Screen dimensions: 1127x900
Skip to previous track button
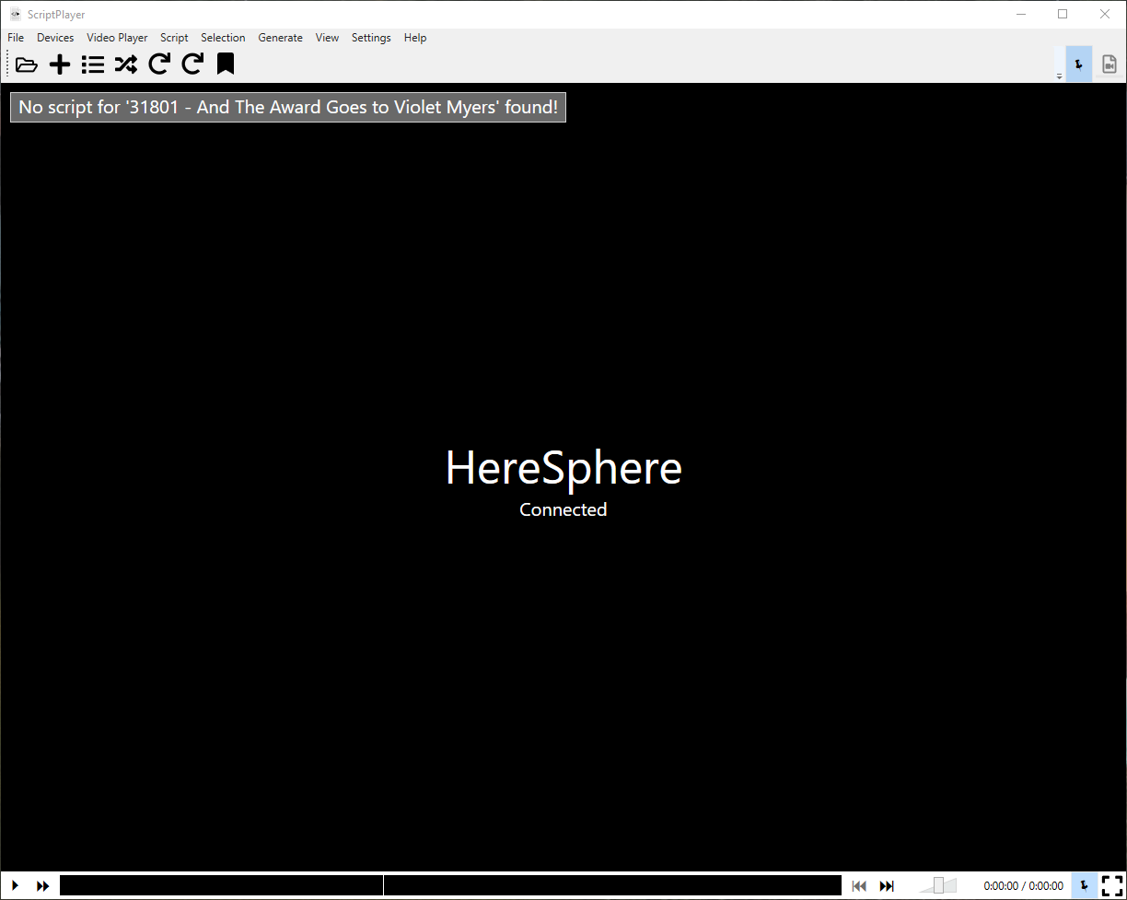(x=859, y=885)
